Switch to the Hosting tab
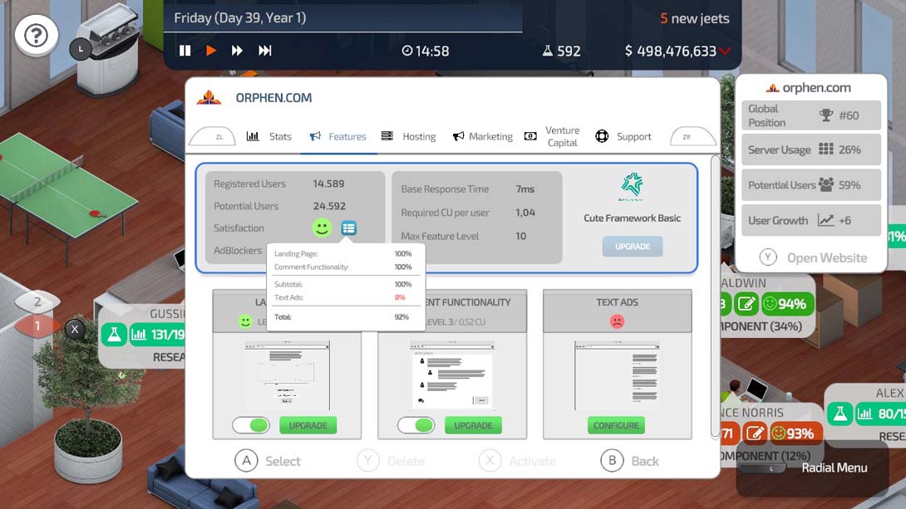 [x=409, y=136]
